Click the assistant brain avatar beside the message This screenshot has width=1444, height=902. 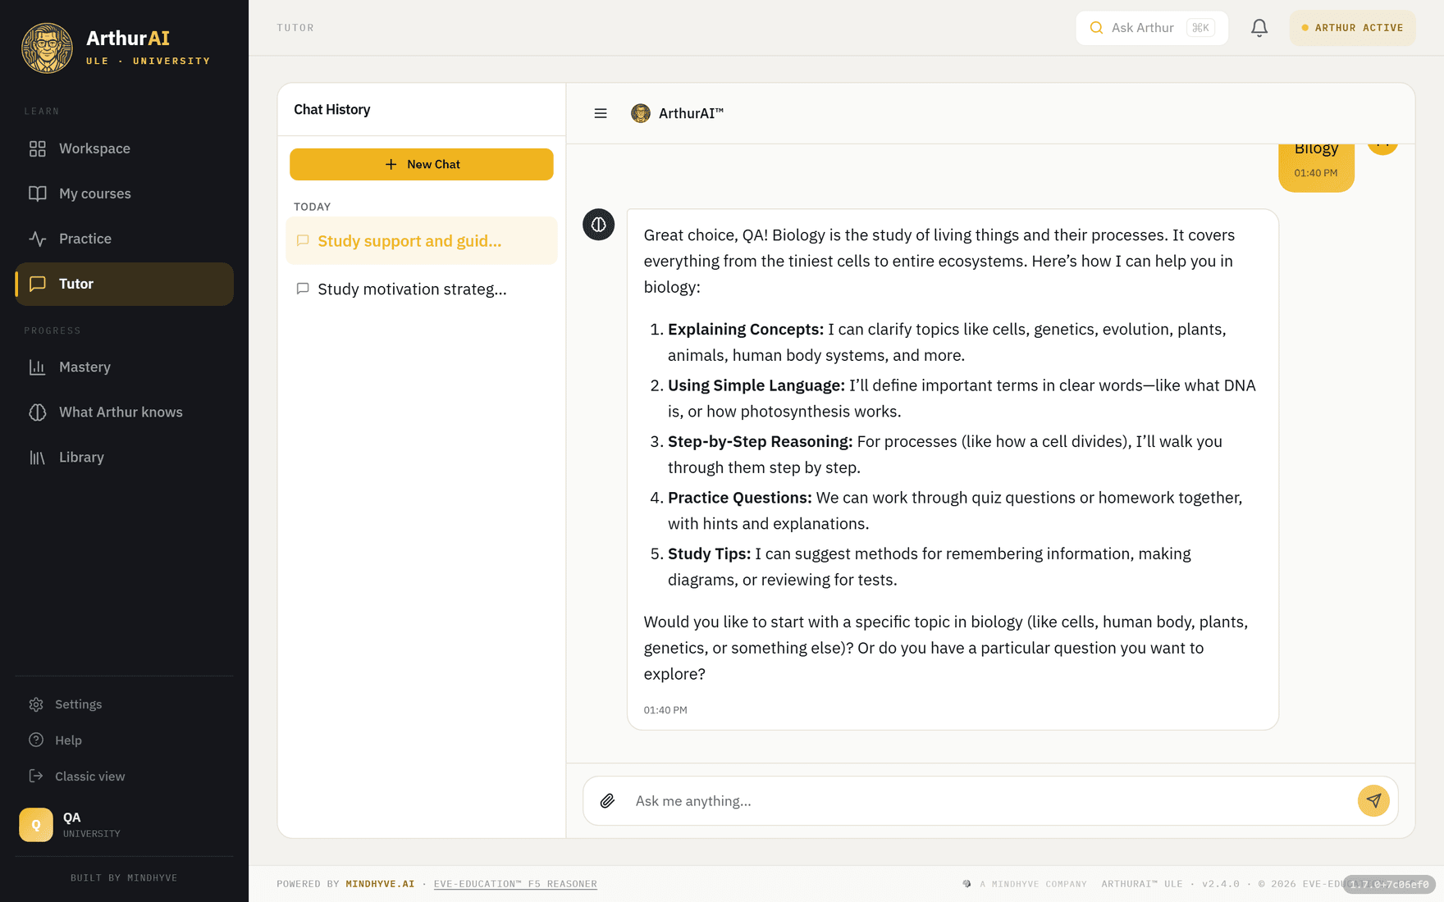click(x=599, y=224)
